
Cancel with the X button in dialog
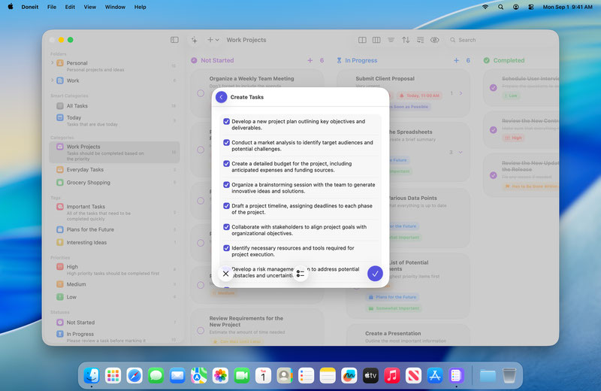coord(225,274)
